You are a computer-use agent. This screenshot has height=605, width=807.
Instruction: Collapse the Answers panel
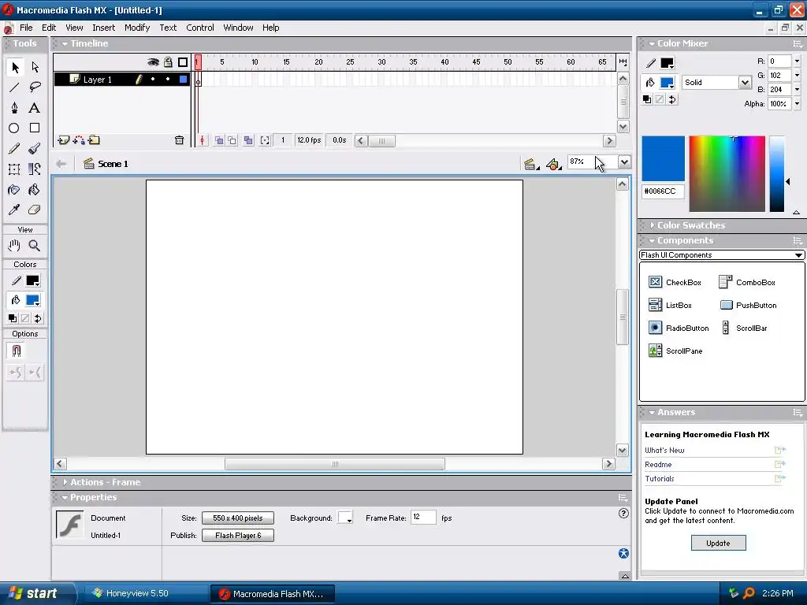coord(652,413)
